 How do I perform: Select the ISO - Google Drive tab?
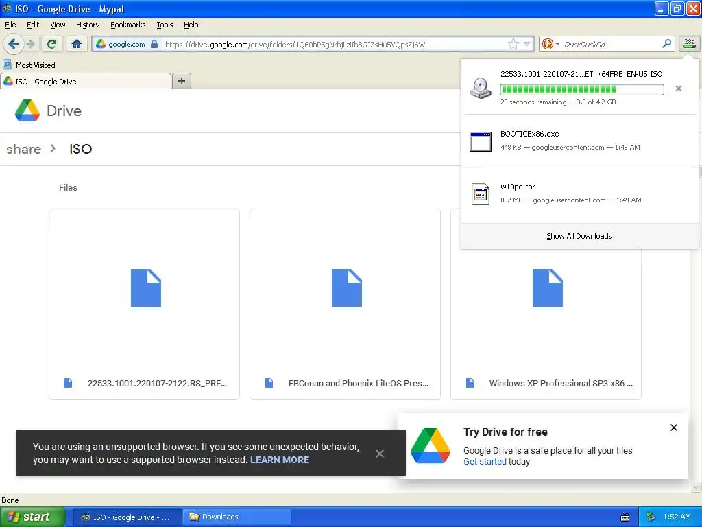coord(86,81)
